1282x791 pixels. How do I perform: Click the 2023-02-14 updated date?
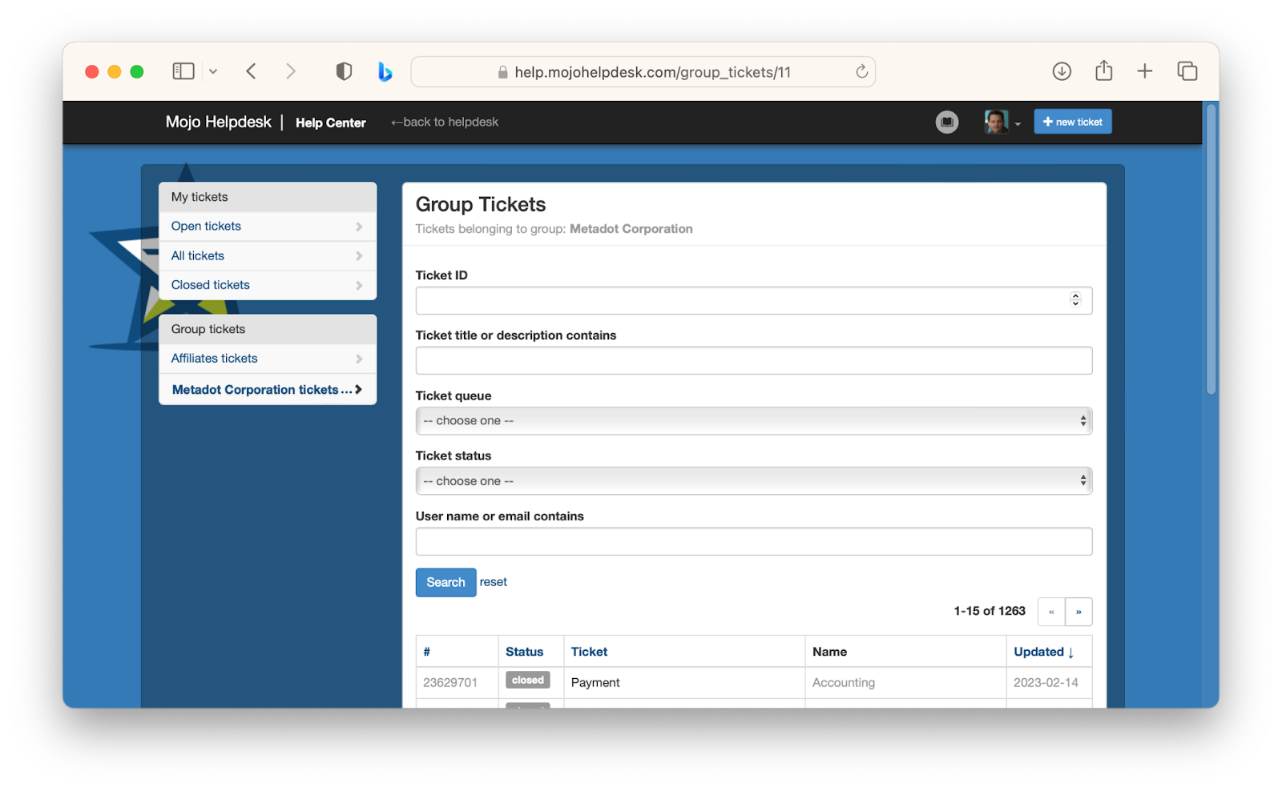pos(1046,683)
